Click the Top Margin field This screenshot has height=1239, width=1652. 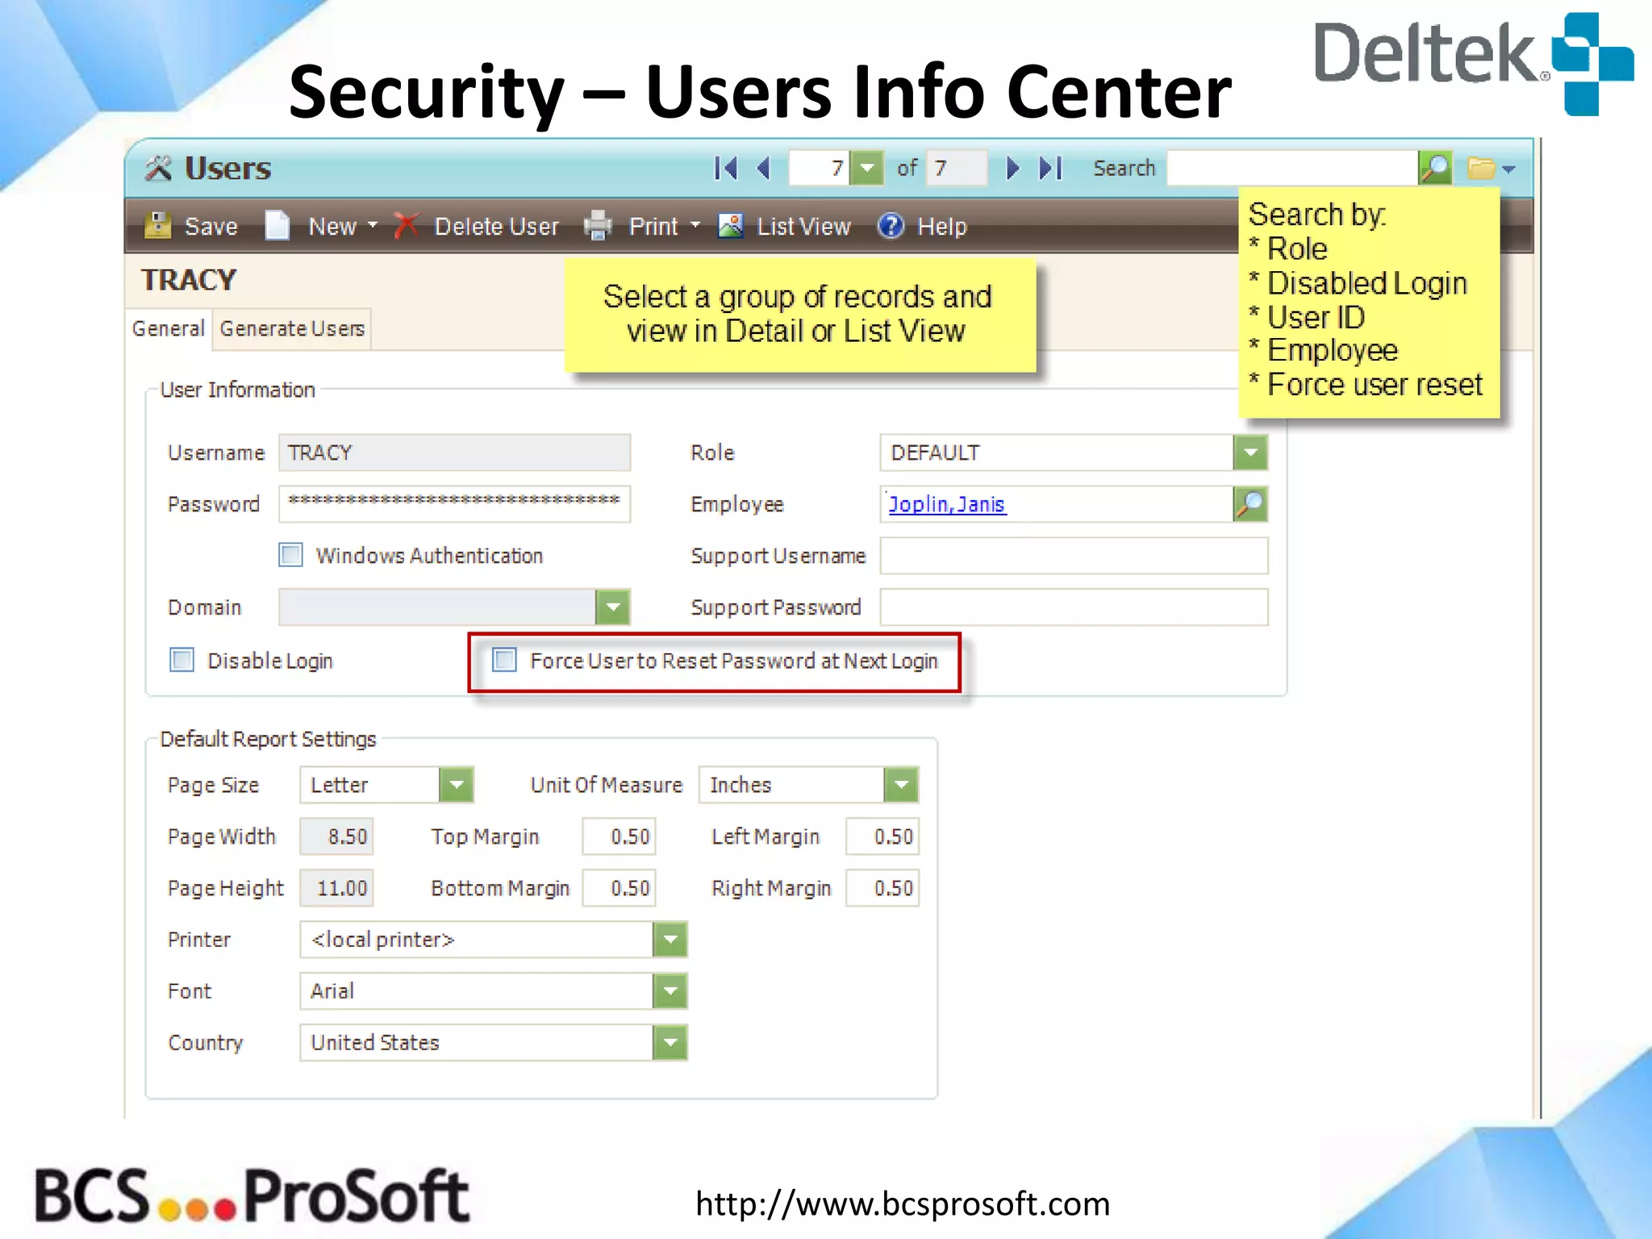[619, 836]
